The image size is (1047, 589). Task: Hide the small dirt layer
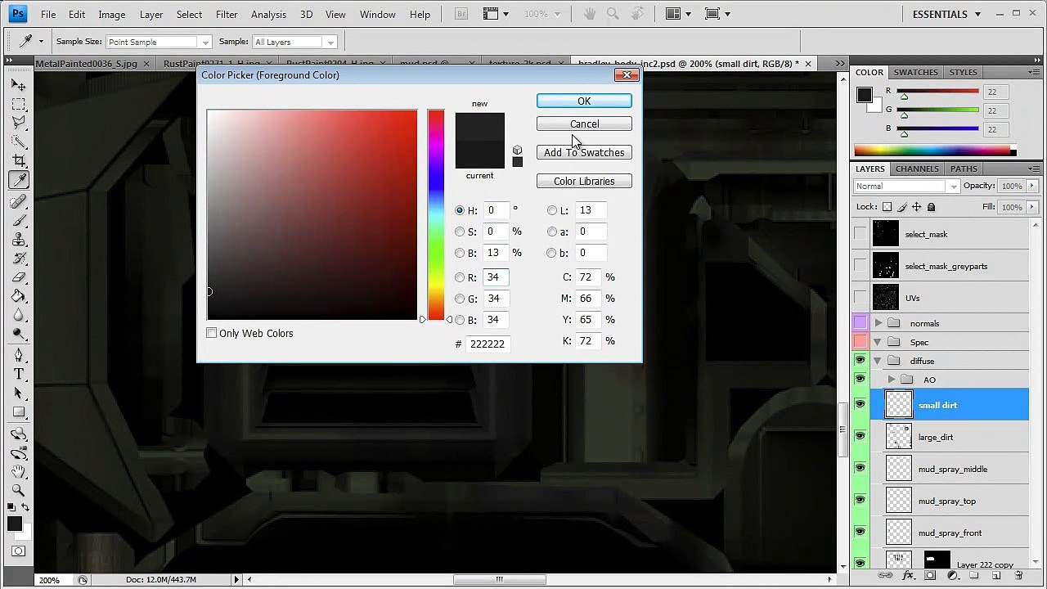860,405
